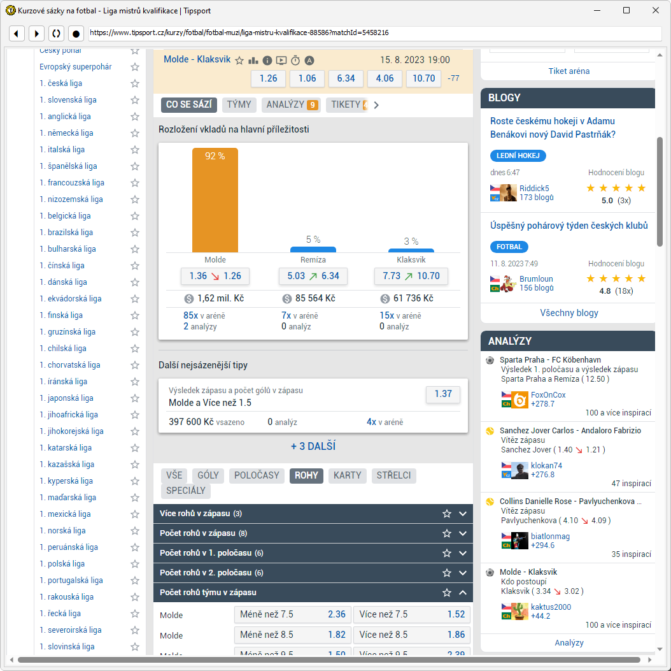Open live stream video icon
Viewport: 671px width, 671px height.
click(x=281, y=61)
